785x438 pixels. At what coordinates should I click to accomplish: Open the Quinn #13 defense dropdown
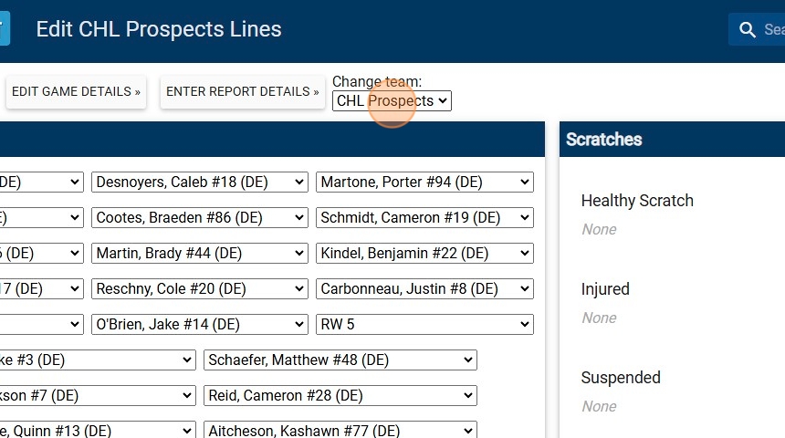tap(96, 431)
